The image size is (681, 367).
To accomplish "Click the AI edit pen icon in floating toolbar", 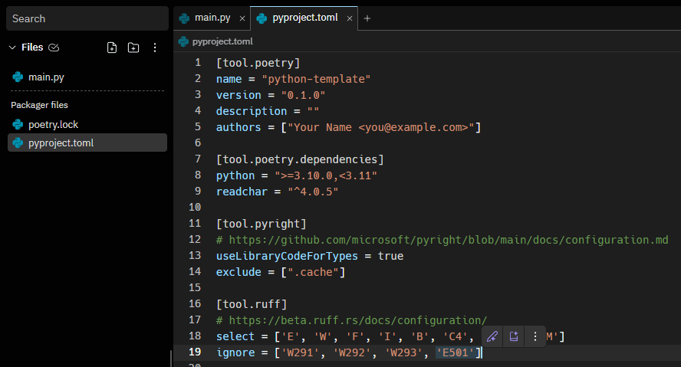I will [x=492, y=336].
